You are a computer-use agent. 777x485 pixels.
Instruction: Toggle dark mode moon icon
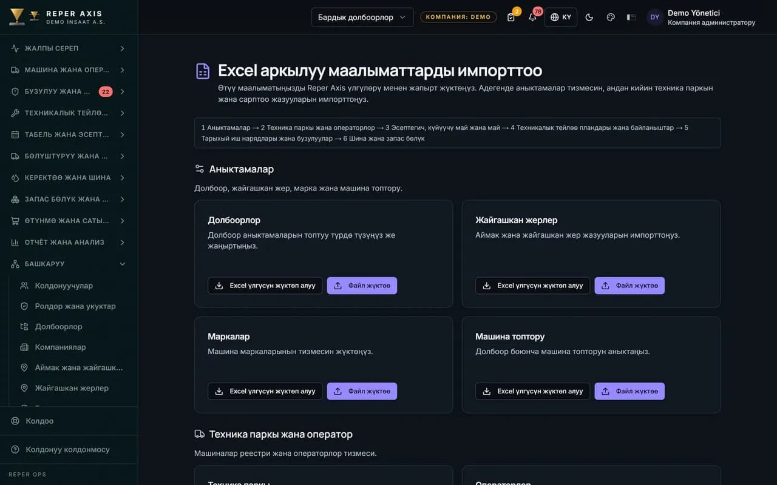[x=589, y=17]
